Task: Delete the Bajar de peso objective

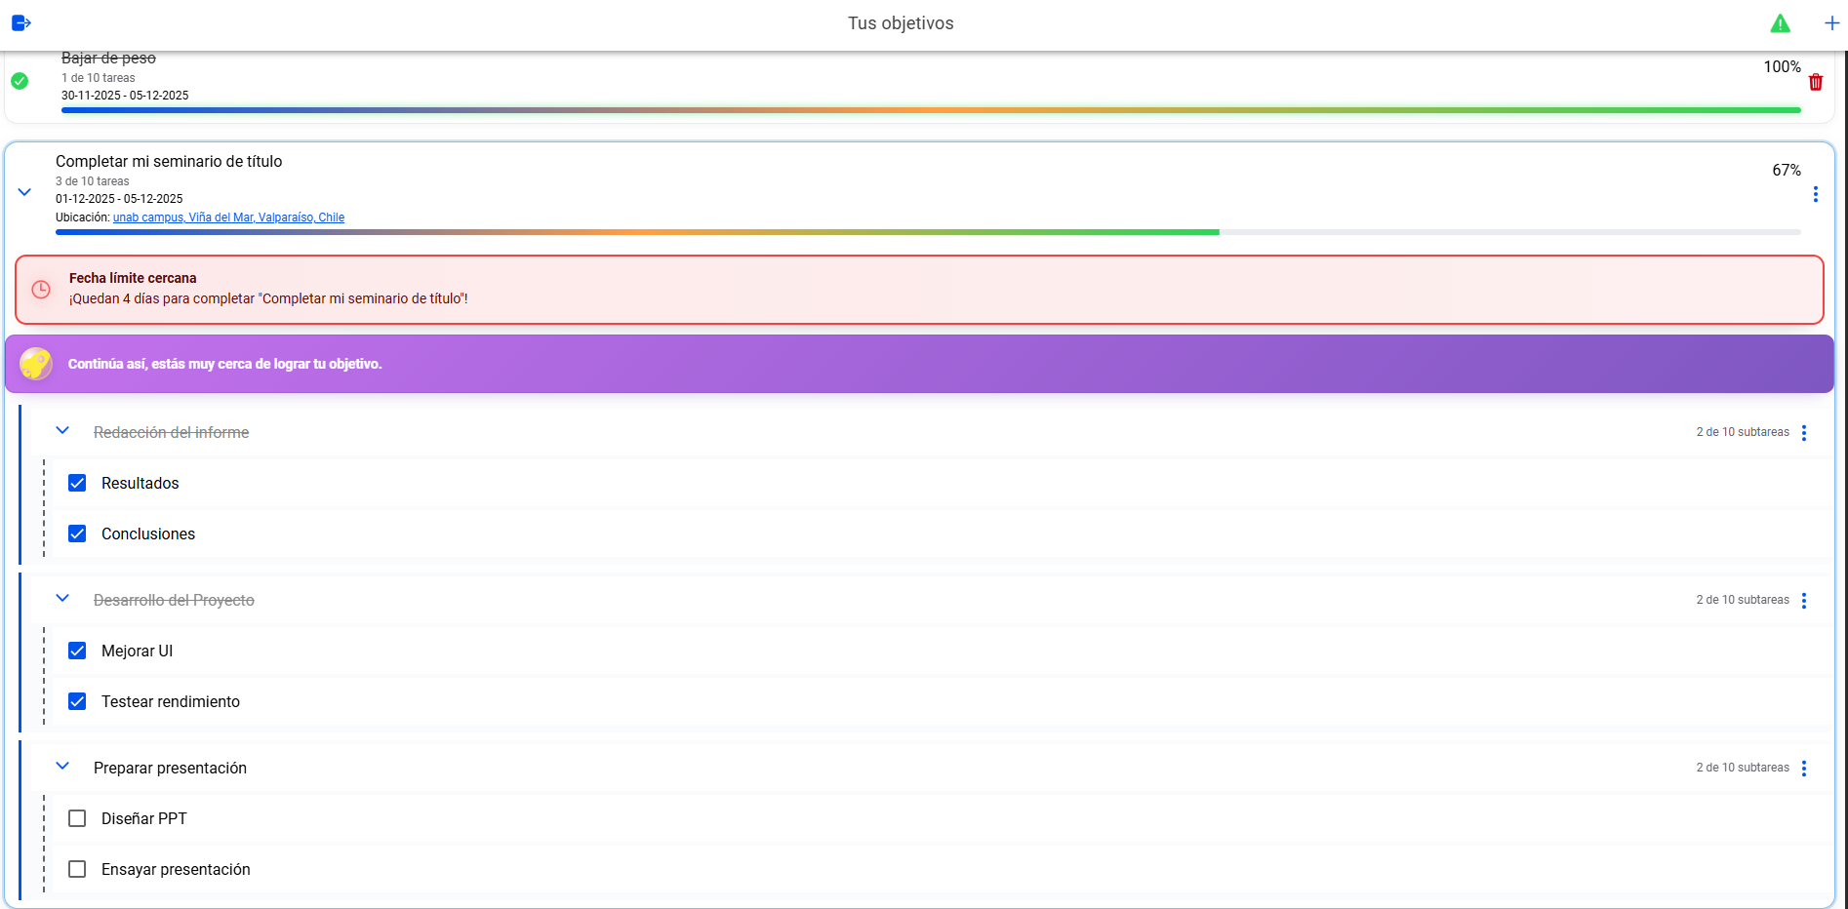Action: tap(1815, 83)
